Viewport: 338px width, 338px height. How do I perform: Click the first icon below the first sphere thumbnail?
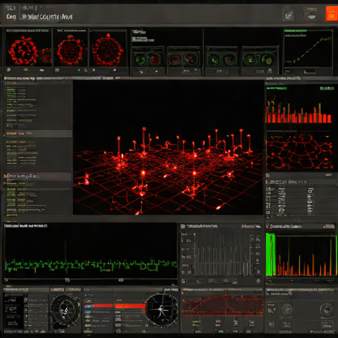9,70
